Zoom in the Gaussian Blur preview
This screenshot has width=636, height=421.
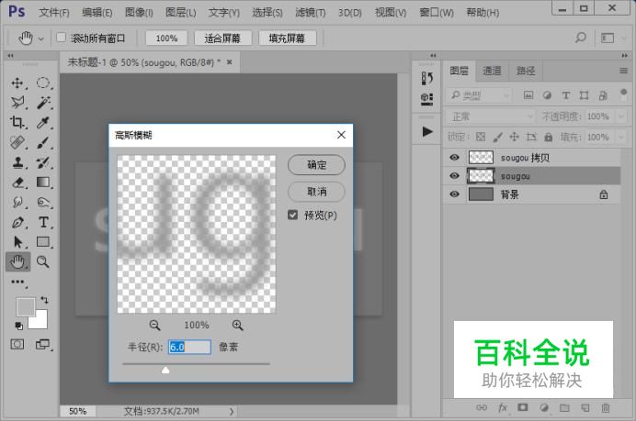point(238,325)
